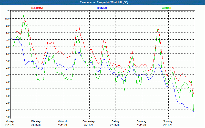Click the green Windchill legend label
The height and width of the screenshot is (128, 205).
coord(167,8)
